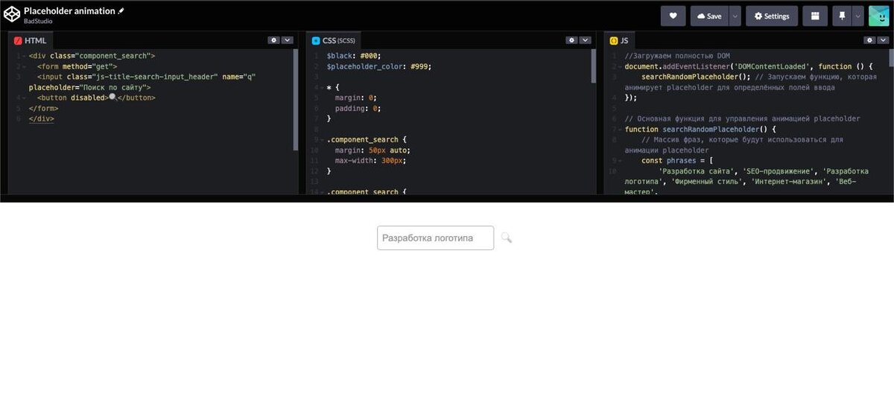Open pinned items dropdown arrow
894x420 pixels.
858,16
